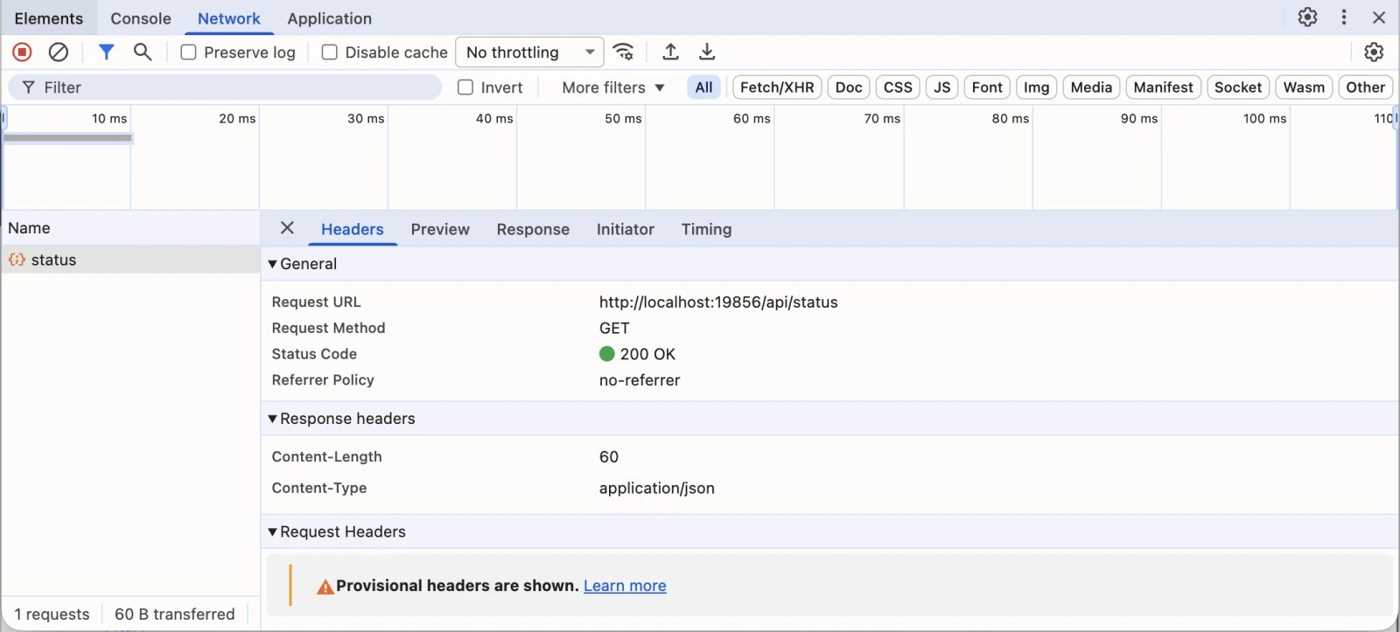The image size is (1400, 632).
Task: Close the DevTools panel
Action: [1379, 17]
